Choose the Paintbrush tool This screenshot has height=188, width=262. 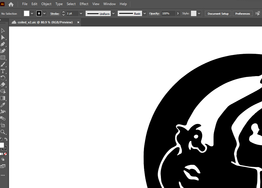[x=3, y=65]
